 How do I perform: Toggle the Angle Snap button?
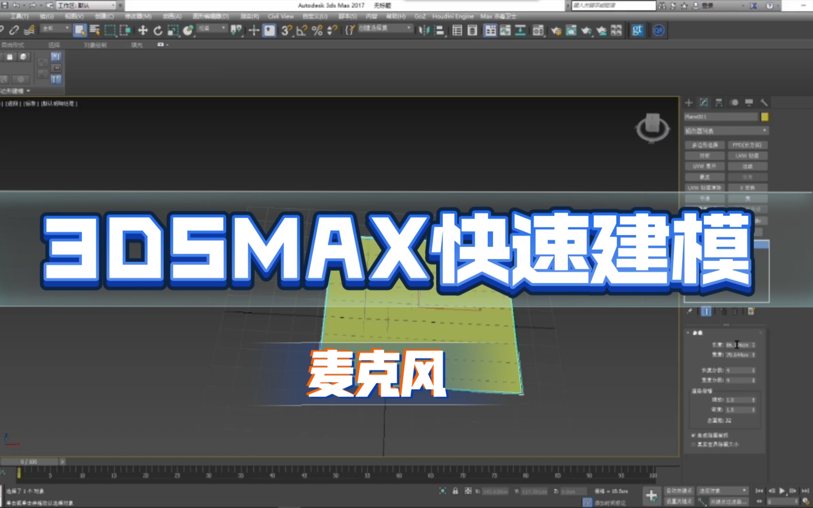pos(302,31)
